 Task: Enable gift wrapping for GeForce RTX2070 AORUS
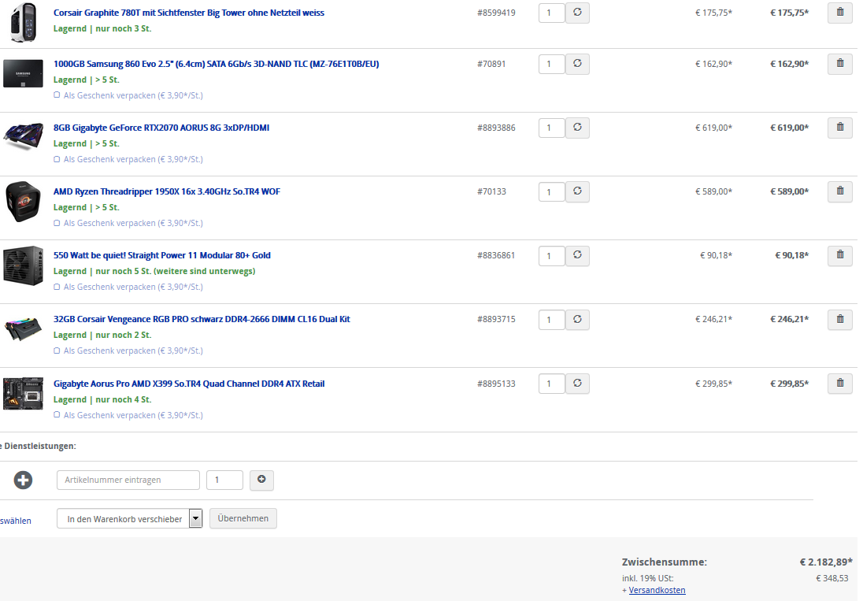click(57, 159)
